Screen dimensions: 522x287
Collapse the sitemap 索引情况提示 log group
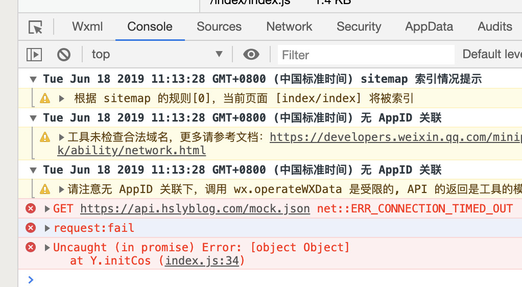point(33,79)
